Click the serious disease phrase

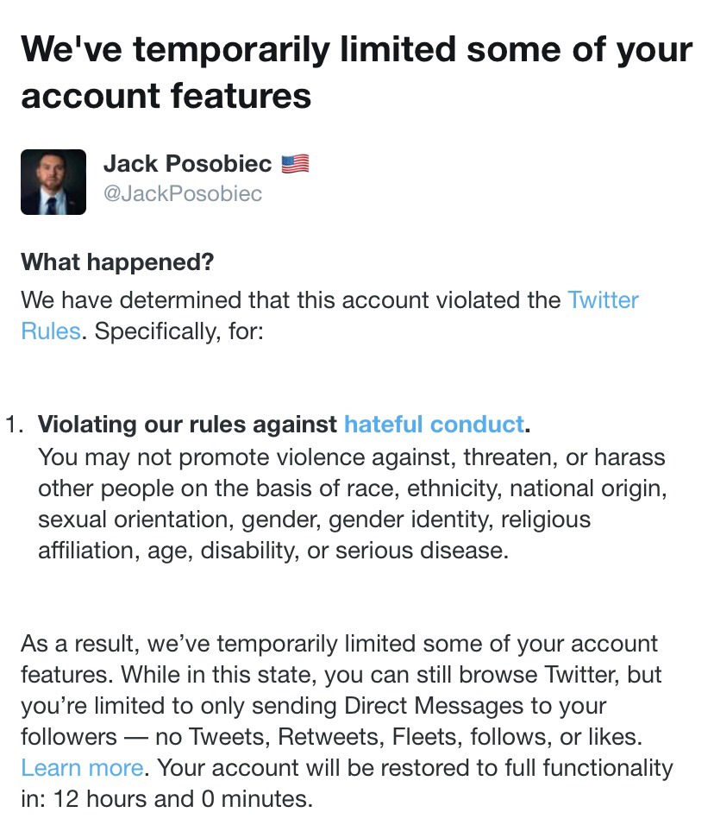[x=422, y=551]
